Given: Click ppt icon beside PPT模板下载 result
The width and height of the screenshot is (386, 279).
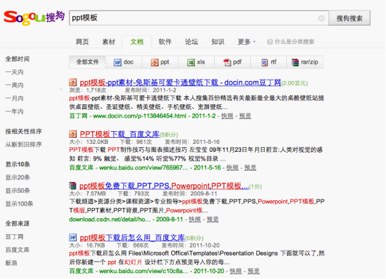Looking at the screenshot, I should 73,134.
